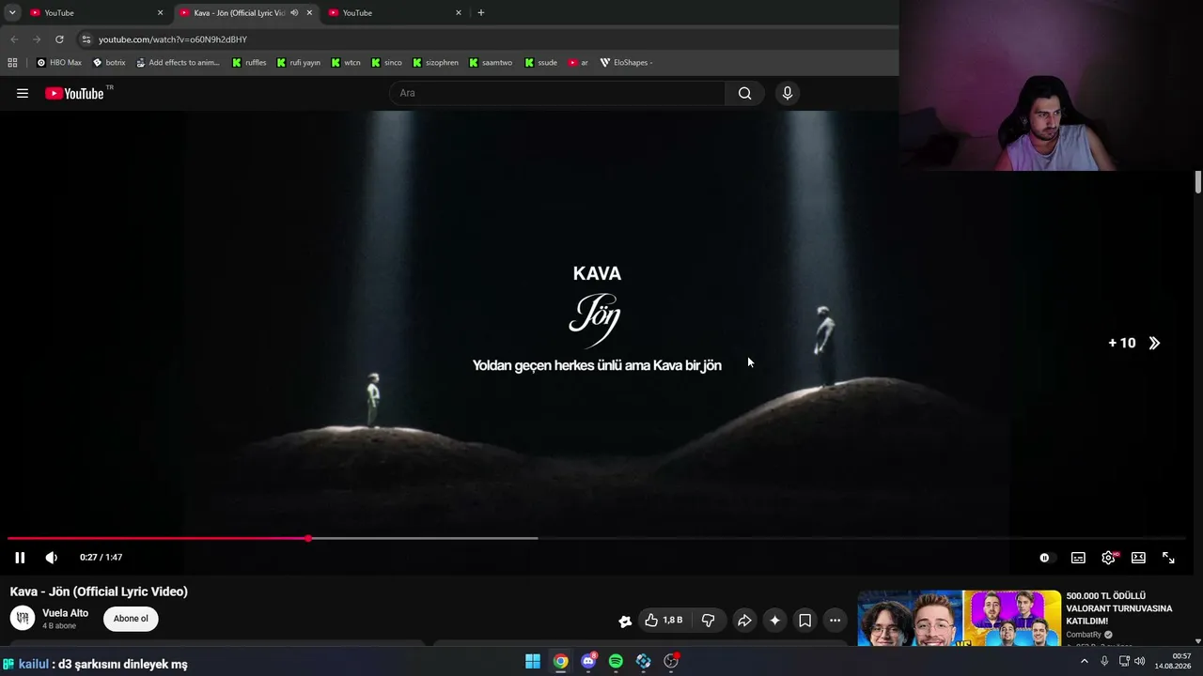Reload the page
1203x676 pixels.
pos(59,39)
